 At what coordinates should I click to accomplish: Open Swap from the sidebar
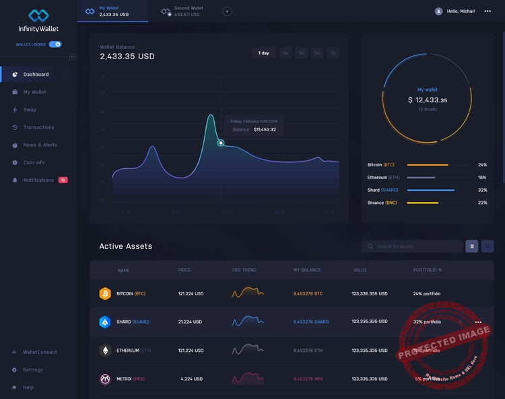pyautogui.click(x=30, y=110)
